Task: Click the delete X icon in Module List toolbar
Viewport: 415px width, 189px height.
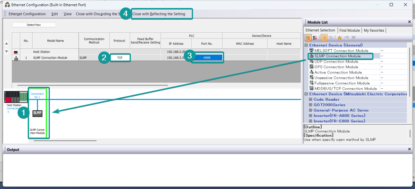Action: (x=353, y=38)
